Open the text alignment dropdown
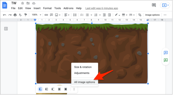This screenshot has height=105, width=183. coord(67,15)
